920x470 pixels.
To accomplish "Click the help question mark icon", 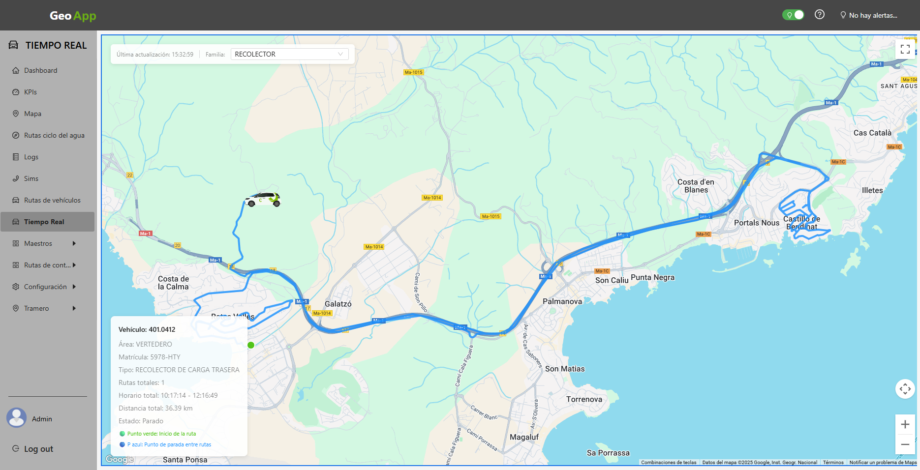I will click(x=819, y=15).
